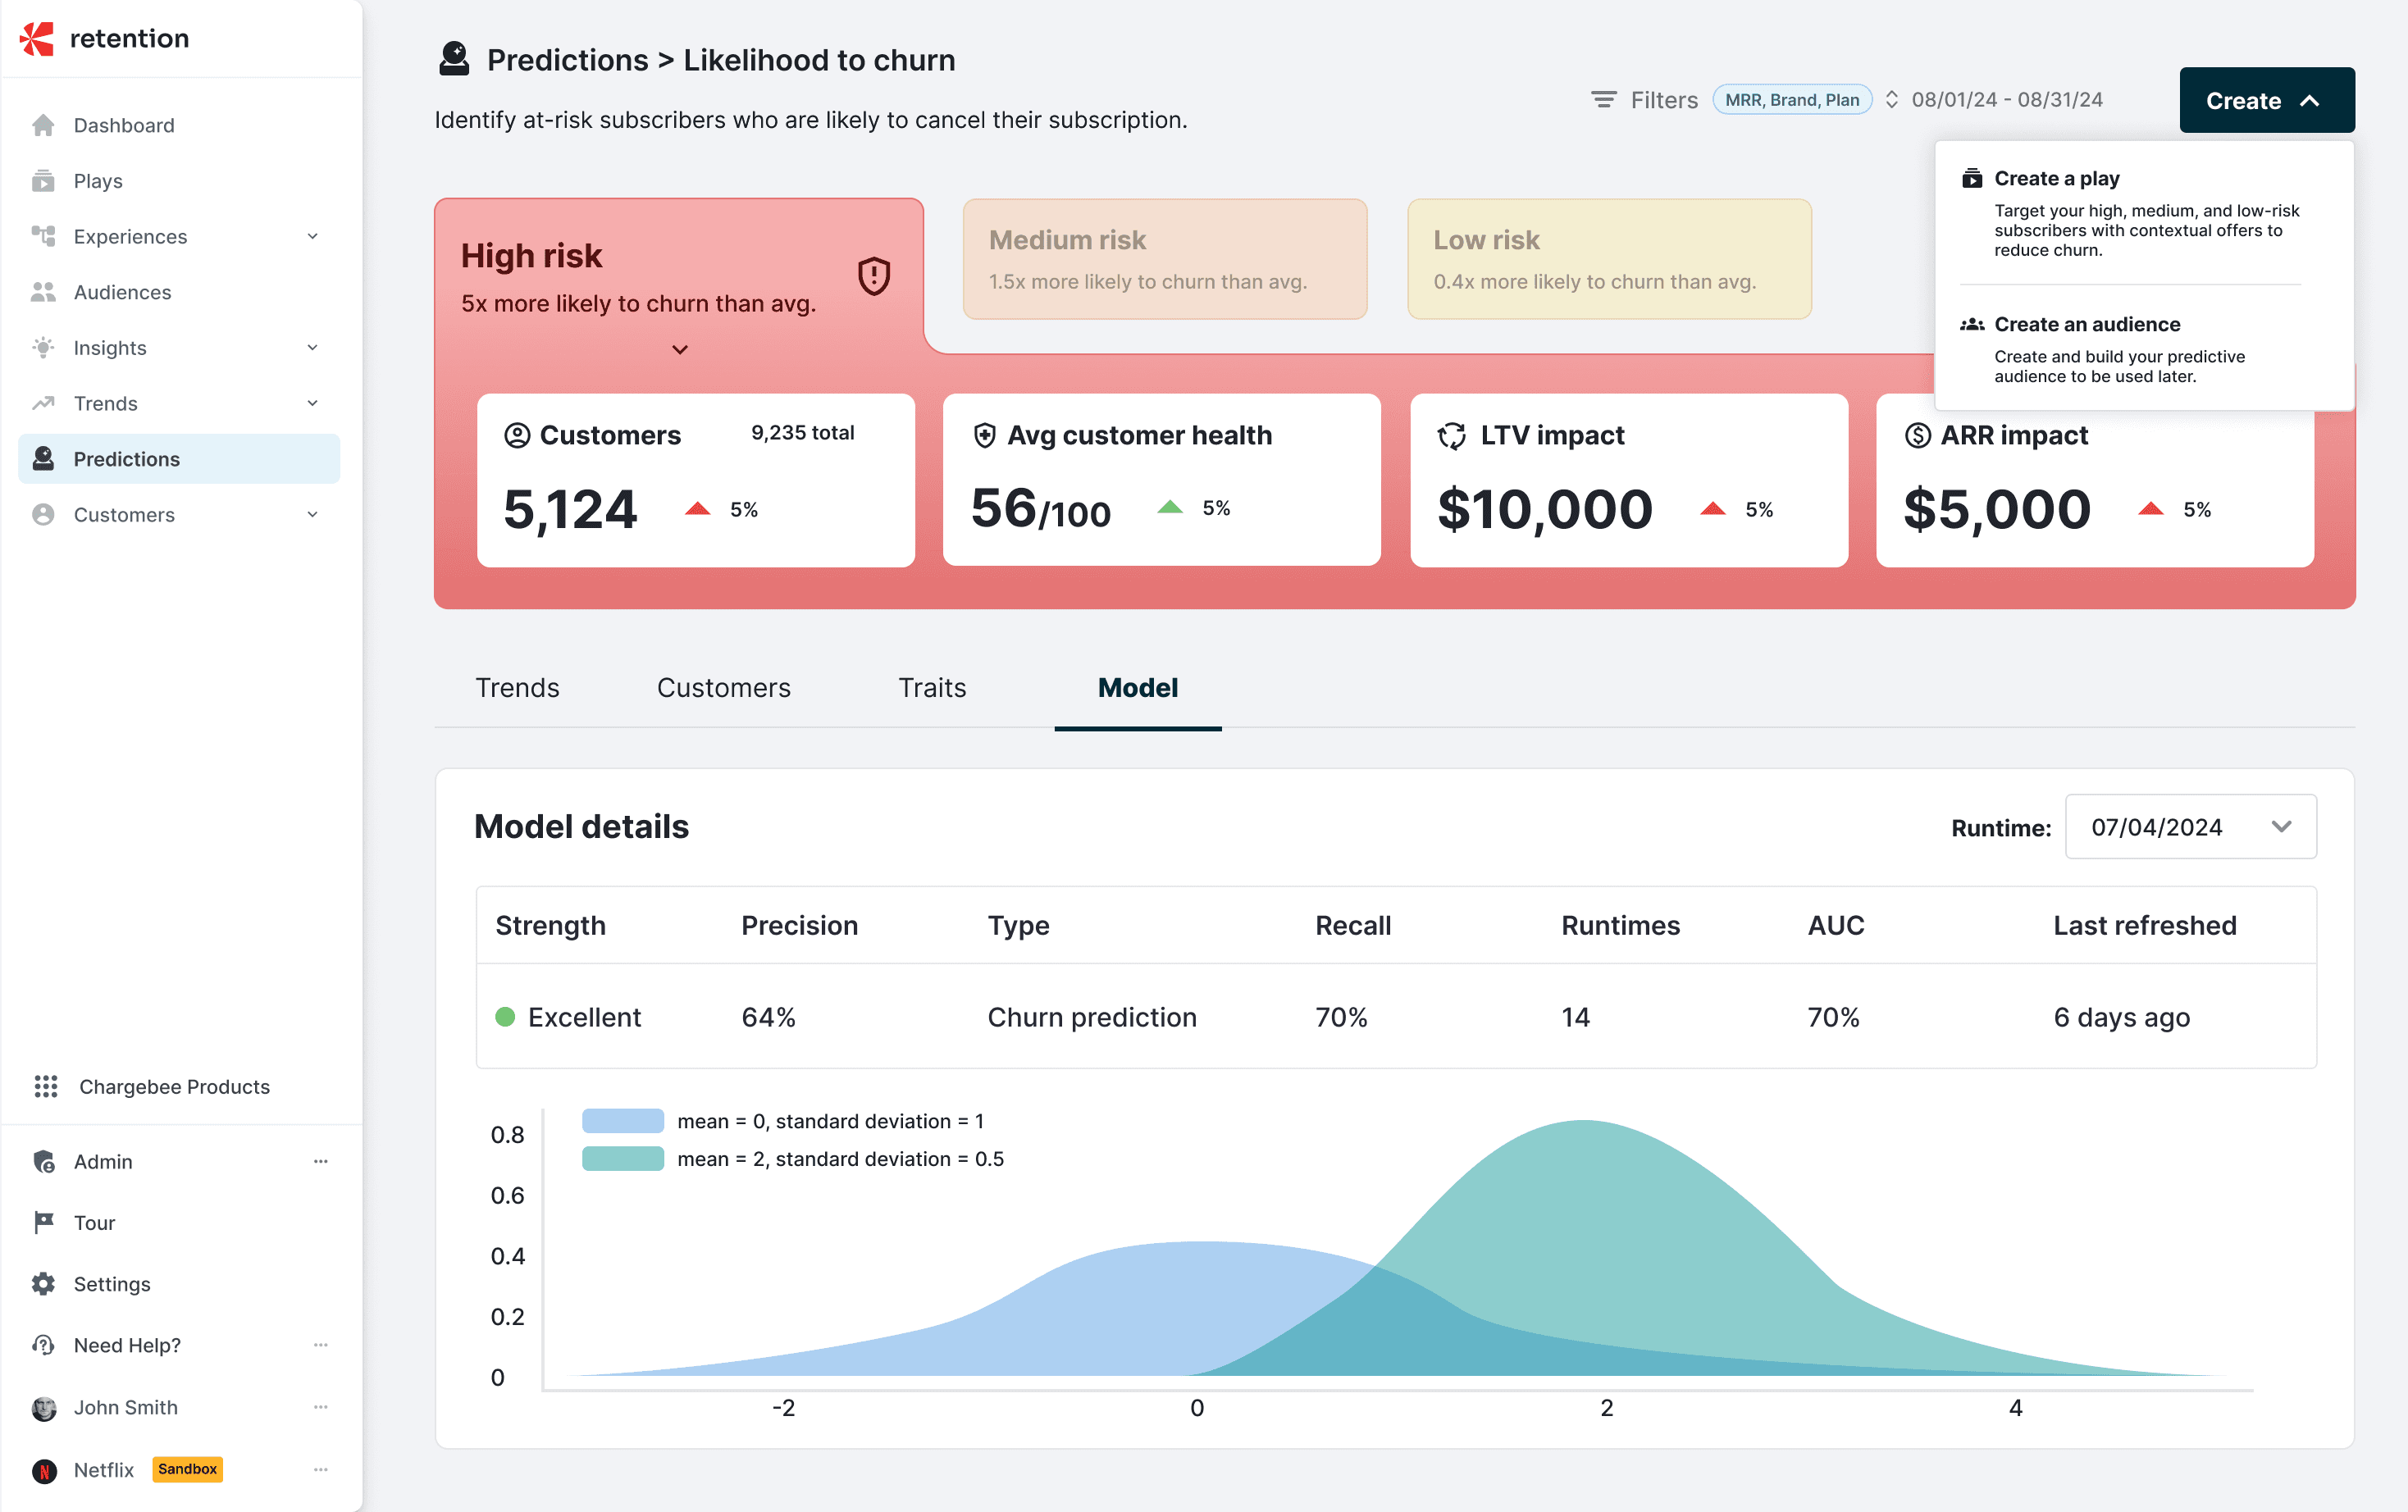Open Plays from the sidebar icon
Screen dimensions: 2408x1512
(43, 181)
